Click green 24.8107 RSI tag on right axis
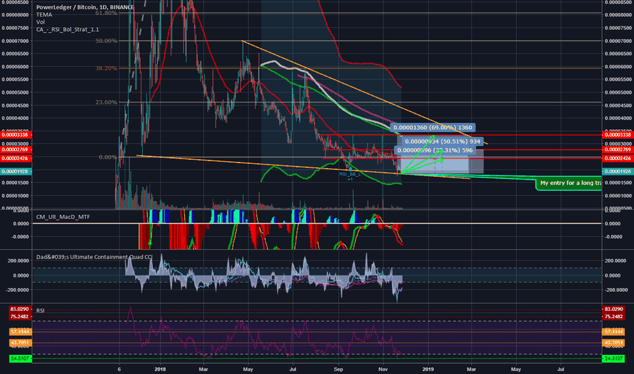Viewport: 634px width, 374px height. click(614, 358)
